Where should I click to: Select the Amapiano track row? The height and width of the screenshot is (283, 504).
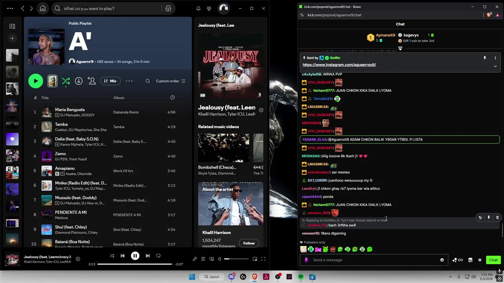(x=108, y=171)
